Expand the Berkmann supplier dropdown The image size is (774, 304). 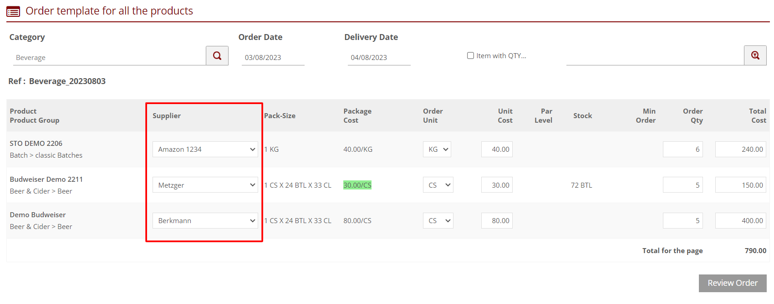pyautogui.click(x=205, y=221)
